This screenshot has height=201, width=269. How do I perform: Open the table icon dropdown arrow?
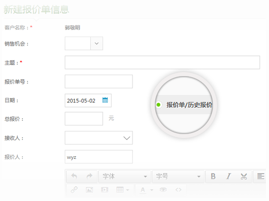coord(127,190)
